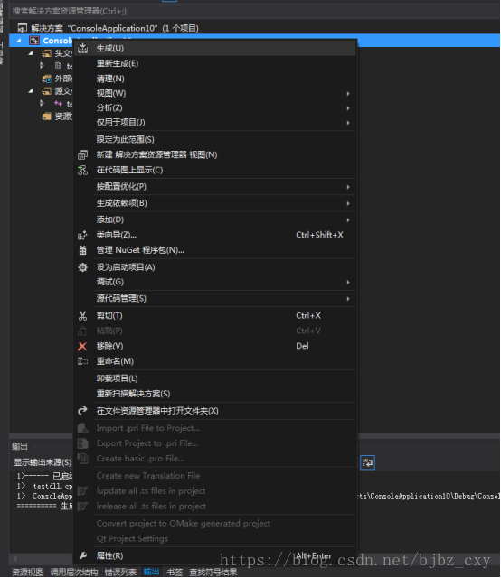Click the solution icon beside 解决方案

coord(23,28)
